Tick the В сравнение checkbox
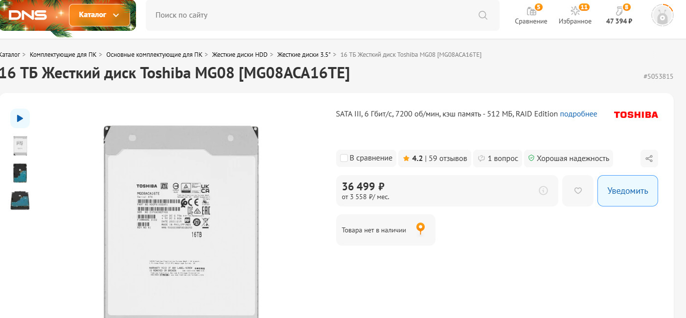Image resolution: width=686 pixels, height=318 pixels. point(344,158)
